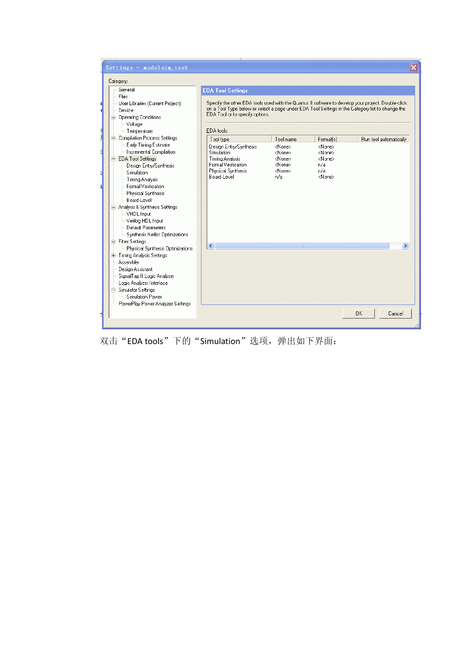Select Timing Analysis Settings label
Screen dimensions: 459x649
pos(143,255)
